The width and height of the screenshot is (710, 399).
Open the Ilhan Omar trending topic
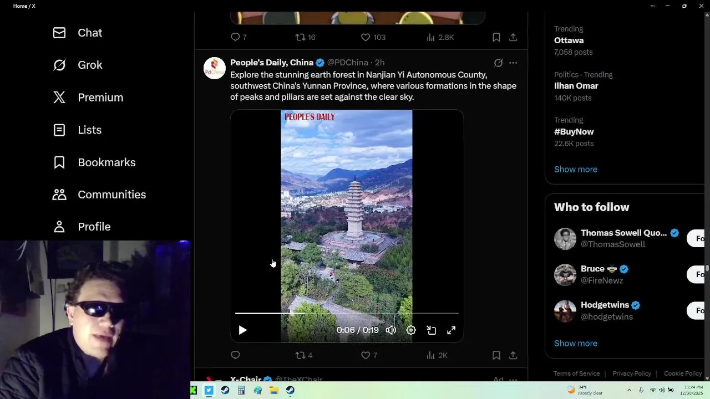(576, 86)
